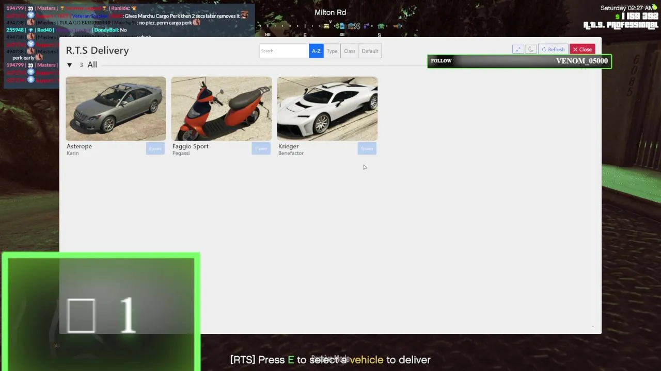The height and width of the screenshot is (371, 661).
Task: Click the Pegassi manufacturer text
Action: [x=181, y=153]
